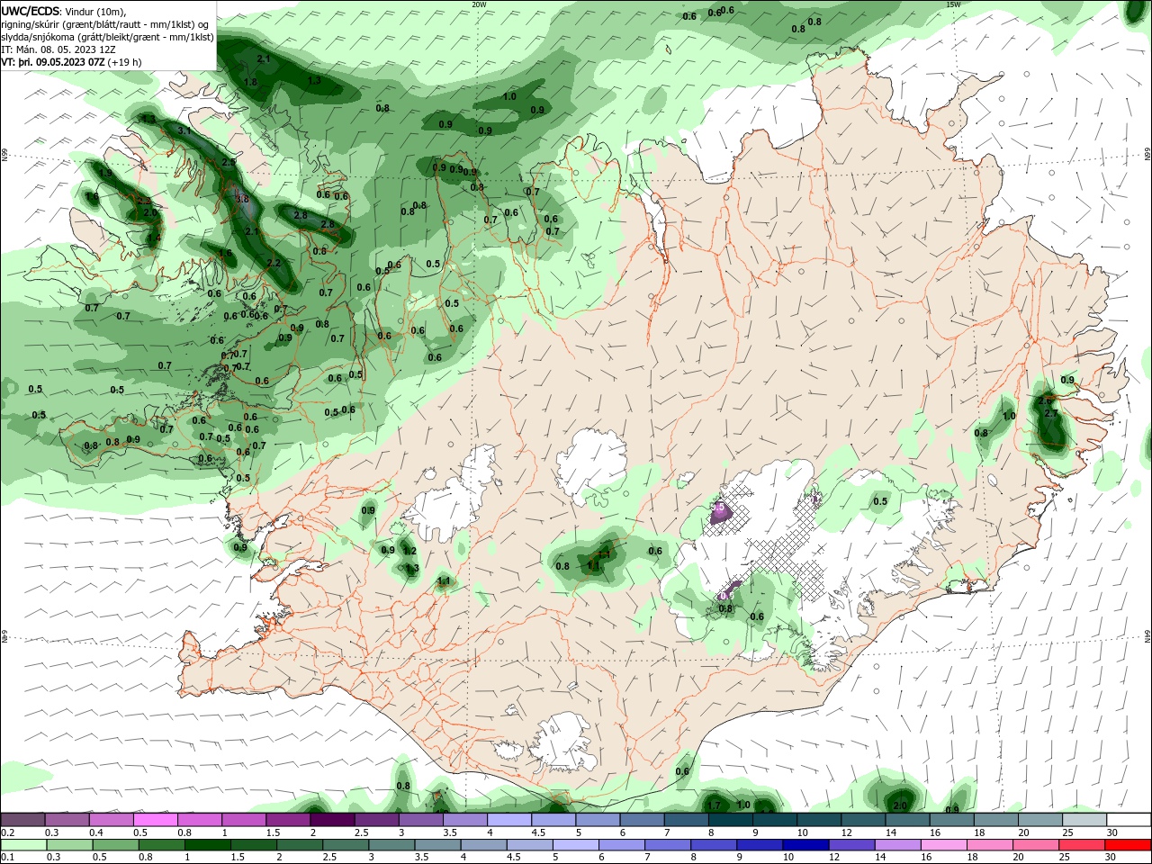Click the 20W longitude label
Screen dimensions: 1152x864
[x=479, y=4]
